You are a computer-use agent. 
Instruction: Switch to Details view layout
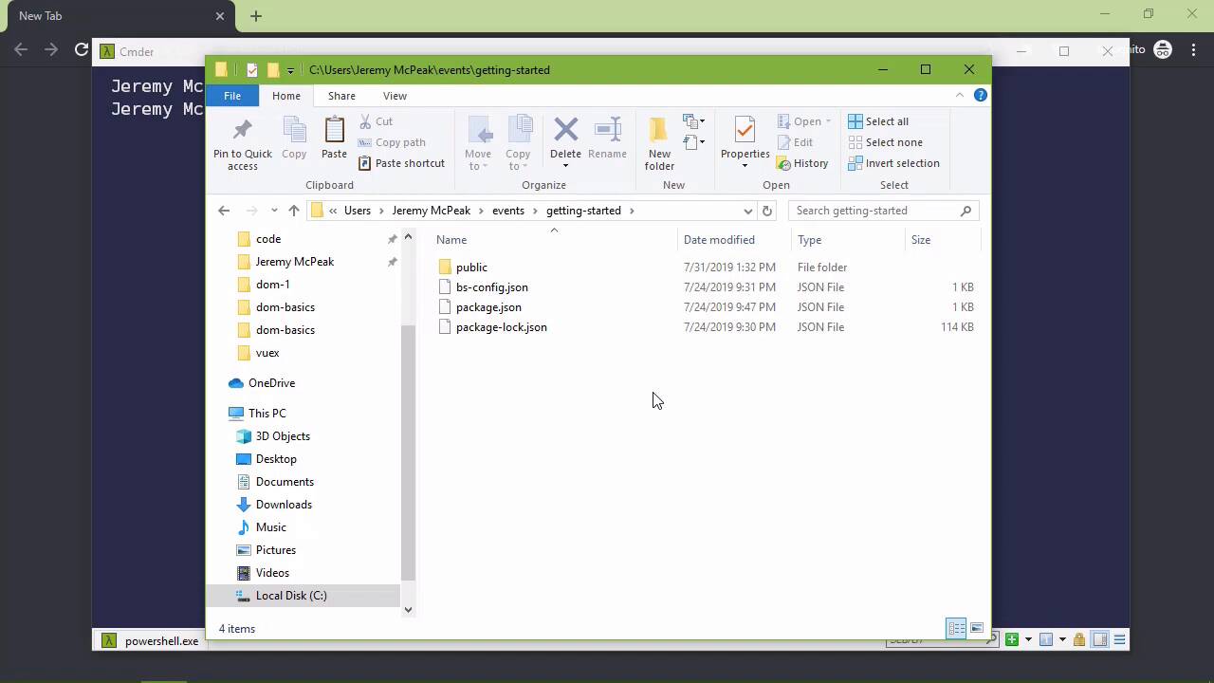(x=956, y=628)
